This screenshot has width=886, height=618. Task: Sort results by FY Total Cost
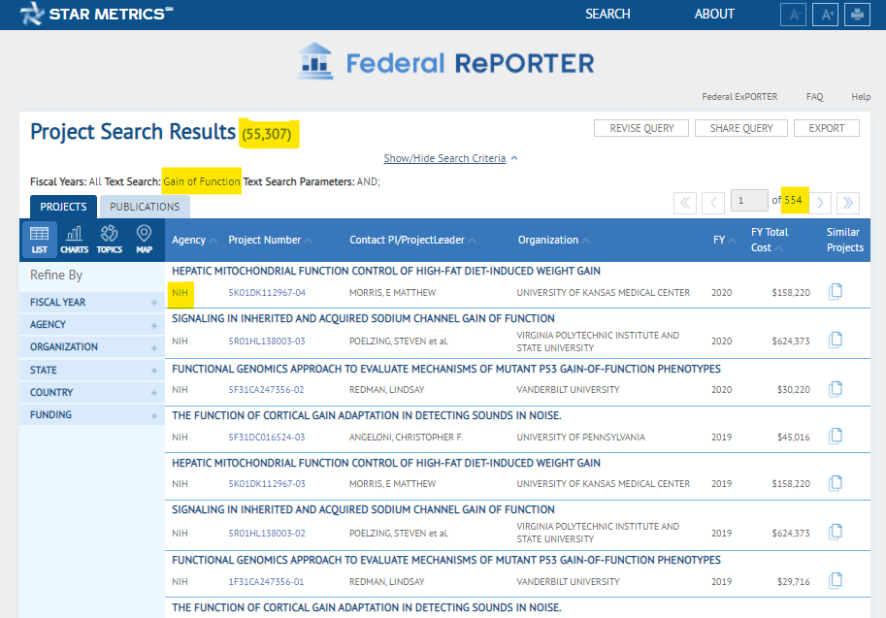click(769, 240)
